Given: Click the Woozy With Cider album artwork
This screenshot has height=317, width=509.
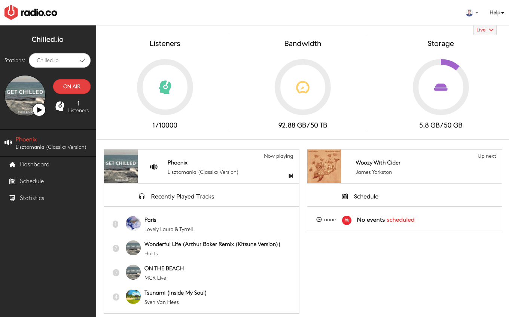Looking at the screenshot, I should pos(324,166).
